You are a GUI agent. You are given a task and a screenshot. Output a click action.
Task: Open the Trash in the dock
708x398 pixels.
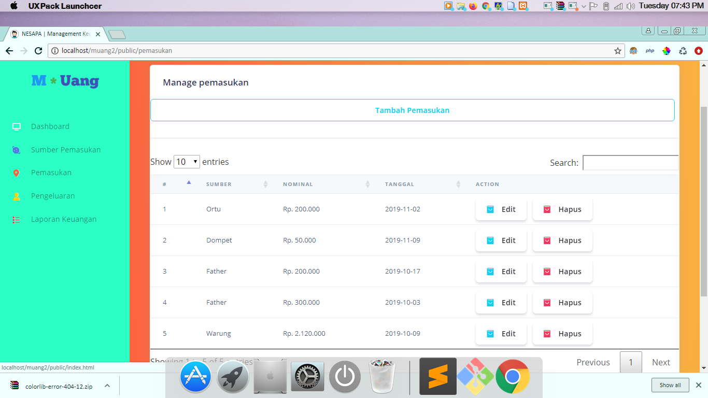383,377
